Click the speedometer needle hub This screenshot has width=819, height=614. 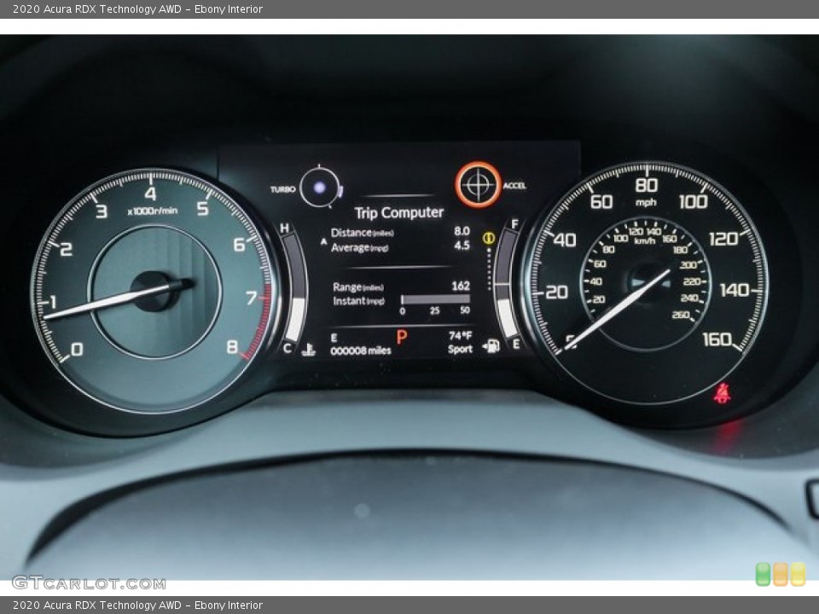[648, 282]
